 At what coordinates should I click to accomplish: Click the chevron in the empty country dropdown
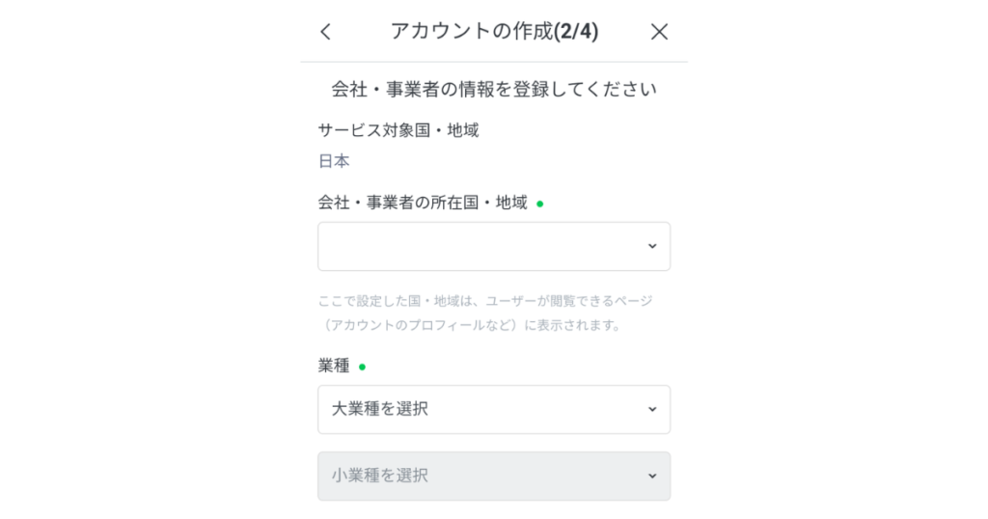click(652, 246)
